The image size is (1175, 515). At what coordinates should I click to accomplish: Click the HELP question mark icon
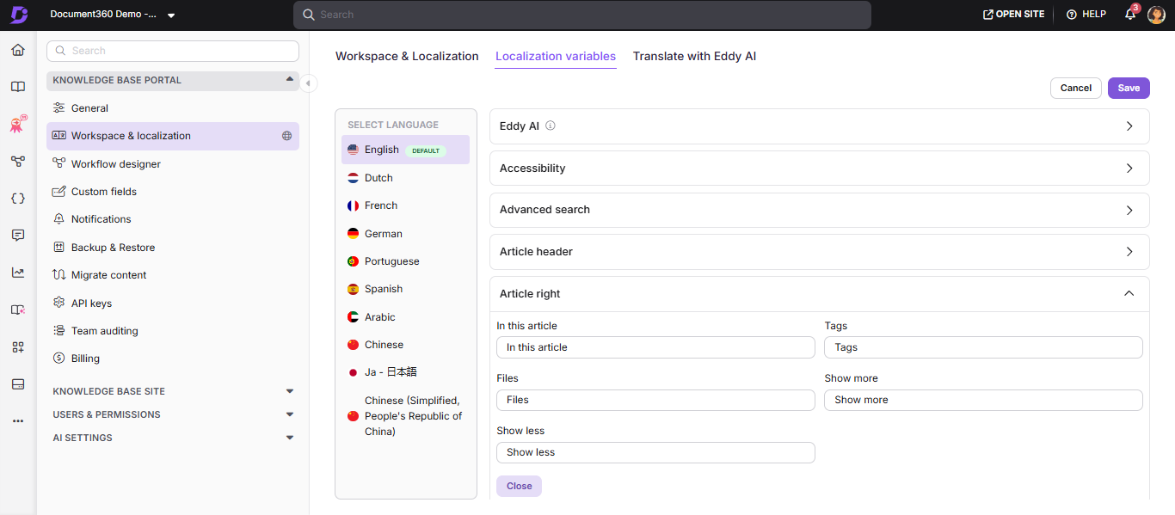pos(1071,15)
